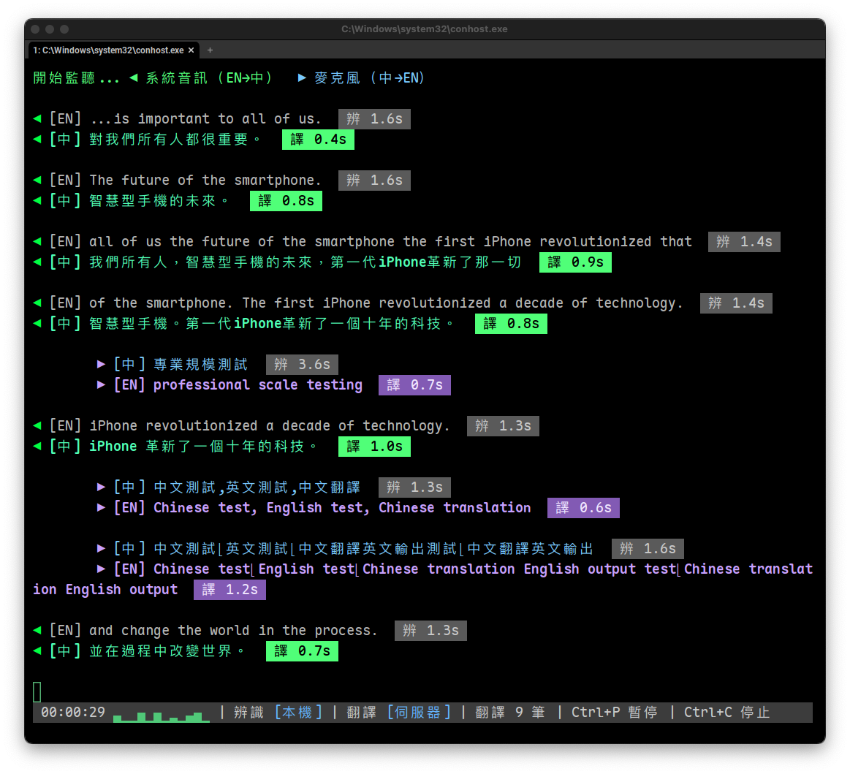This screenshot has height=774, width=850.
Task: Click line '中文測試,英文測試,中文翻譯'
Action: tap(257, 487)
